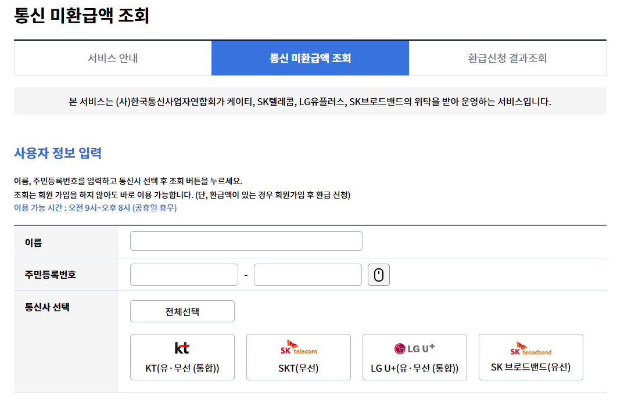617x403 pixels.
Task: Click the first 주민등록번호 input box
Action: tap(184, 274)
